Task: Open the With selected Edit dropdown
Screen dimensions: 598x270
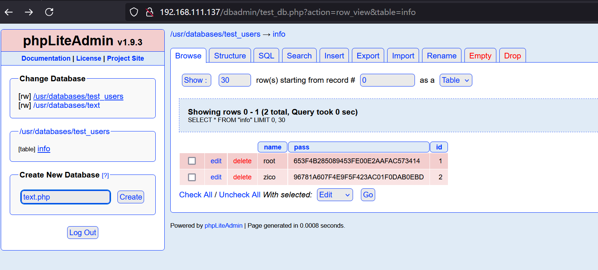Action: pyautogui.click(x=335, y=195)
